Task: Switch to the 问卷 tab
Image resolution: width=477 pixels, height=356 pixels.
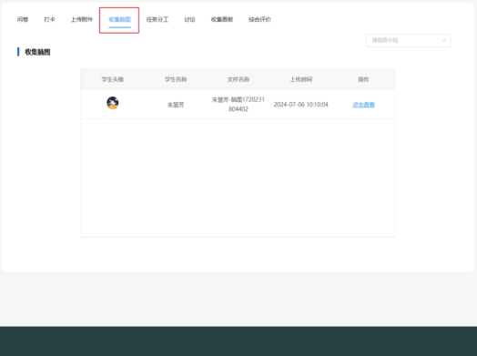Action: coord(23,19)
